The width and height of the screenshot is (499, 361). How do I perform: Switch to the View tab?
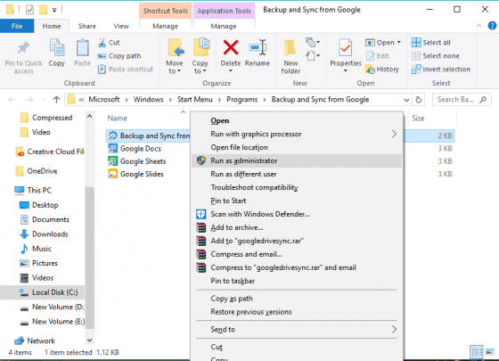tap(121, 26)
